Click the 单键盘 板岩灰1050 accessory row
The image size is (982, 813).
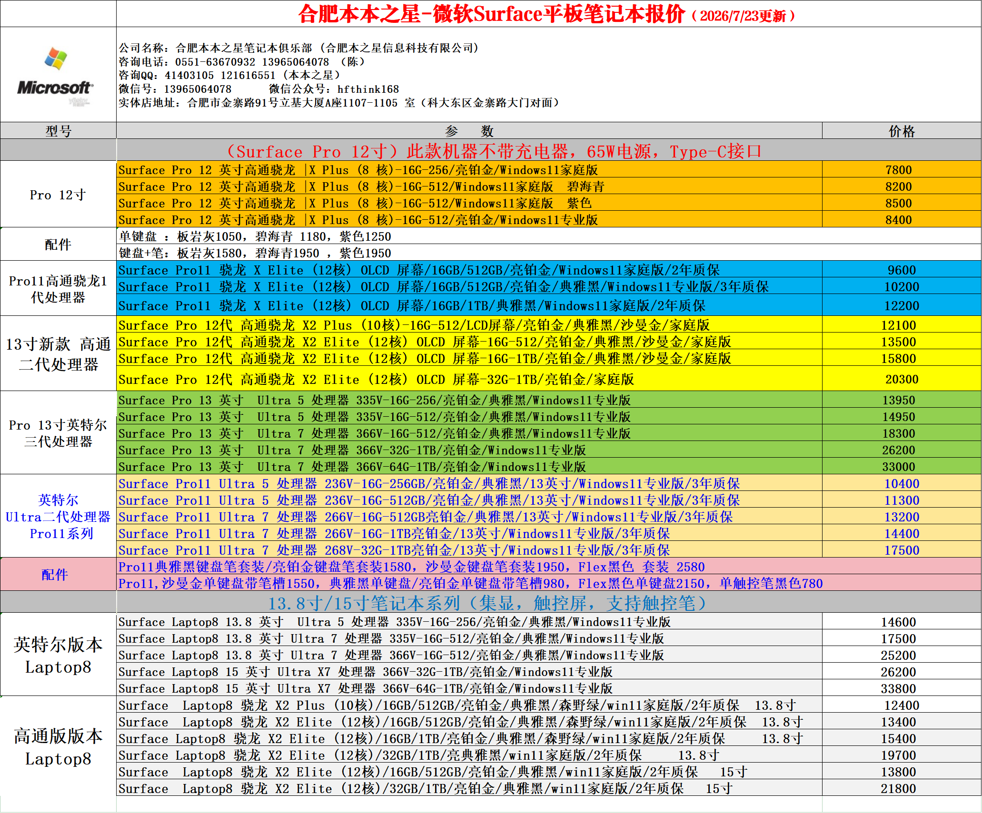pyautogui.click(x=549, y=236)
